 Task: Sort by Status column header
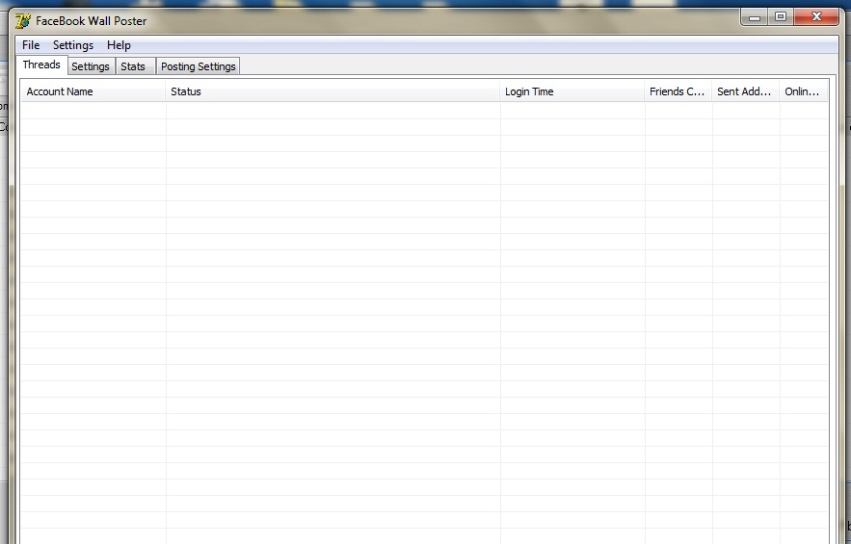[332, 91]
